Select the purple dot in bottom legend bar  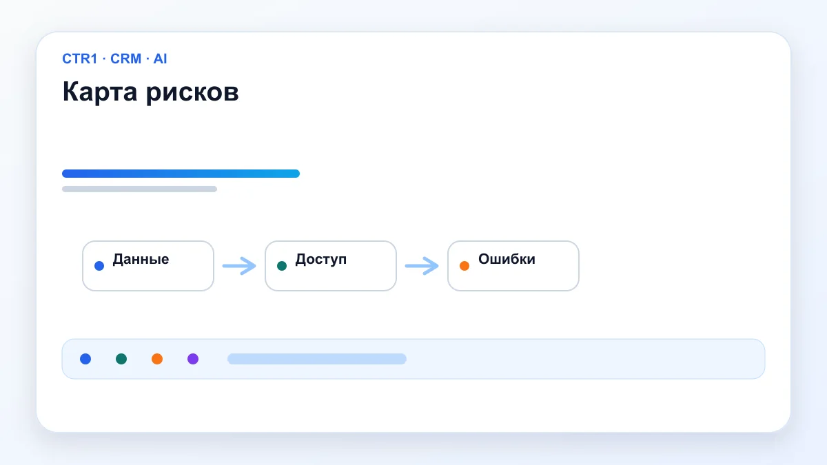pos(193,359)
